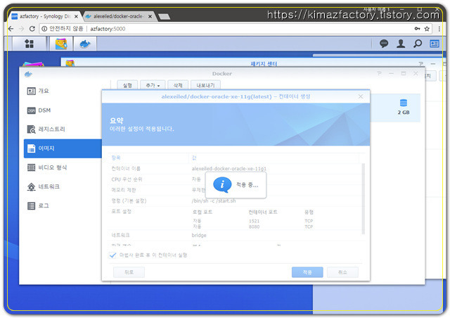Click the Docker window whale logo

(x=28, y=75)
